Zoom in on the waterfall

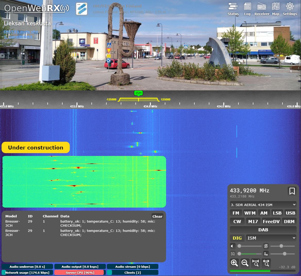234,263
